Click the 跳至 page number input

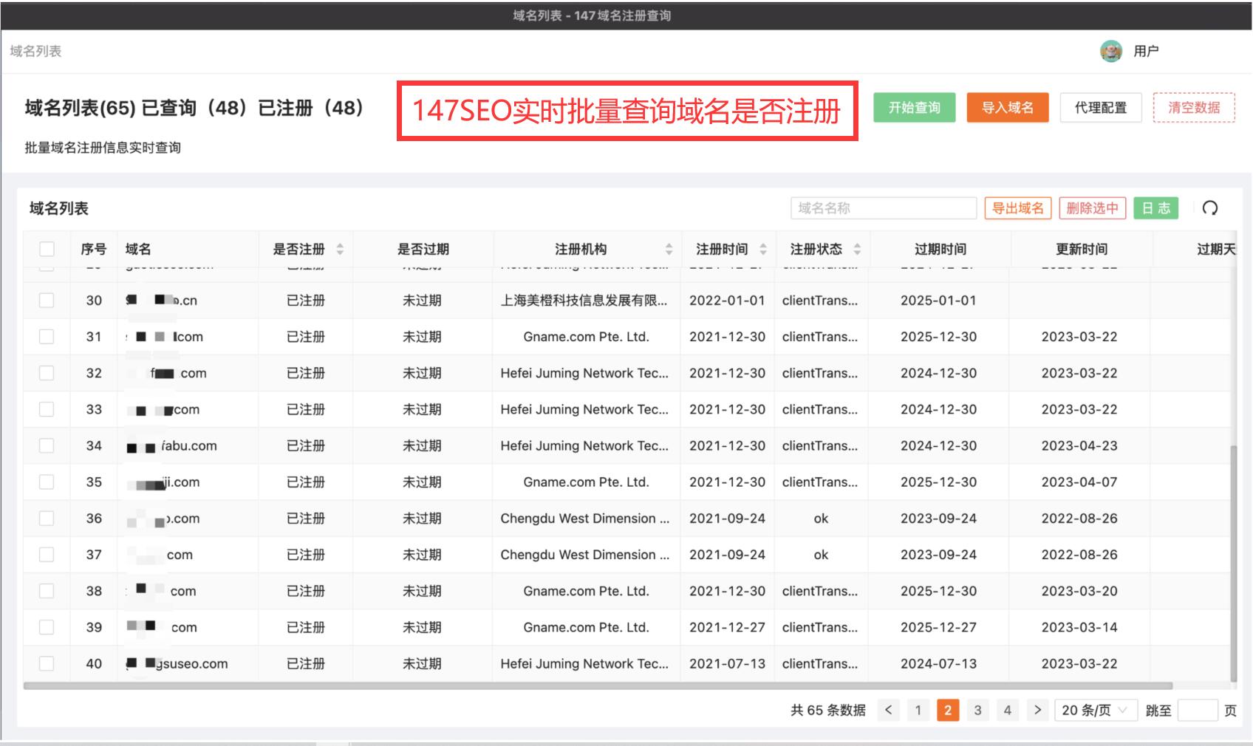point(1197,710)
